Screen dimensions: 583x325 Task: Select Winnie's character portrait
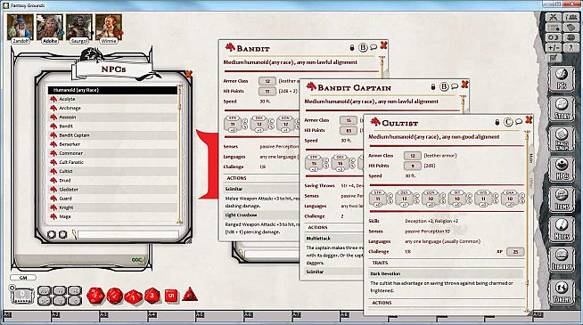pos(109,27)
